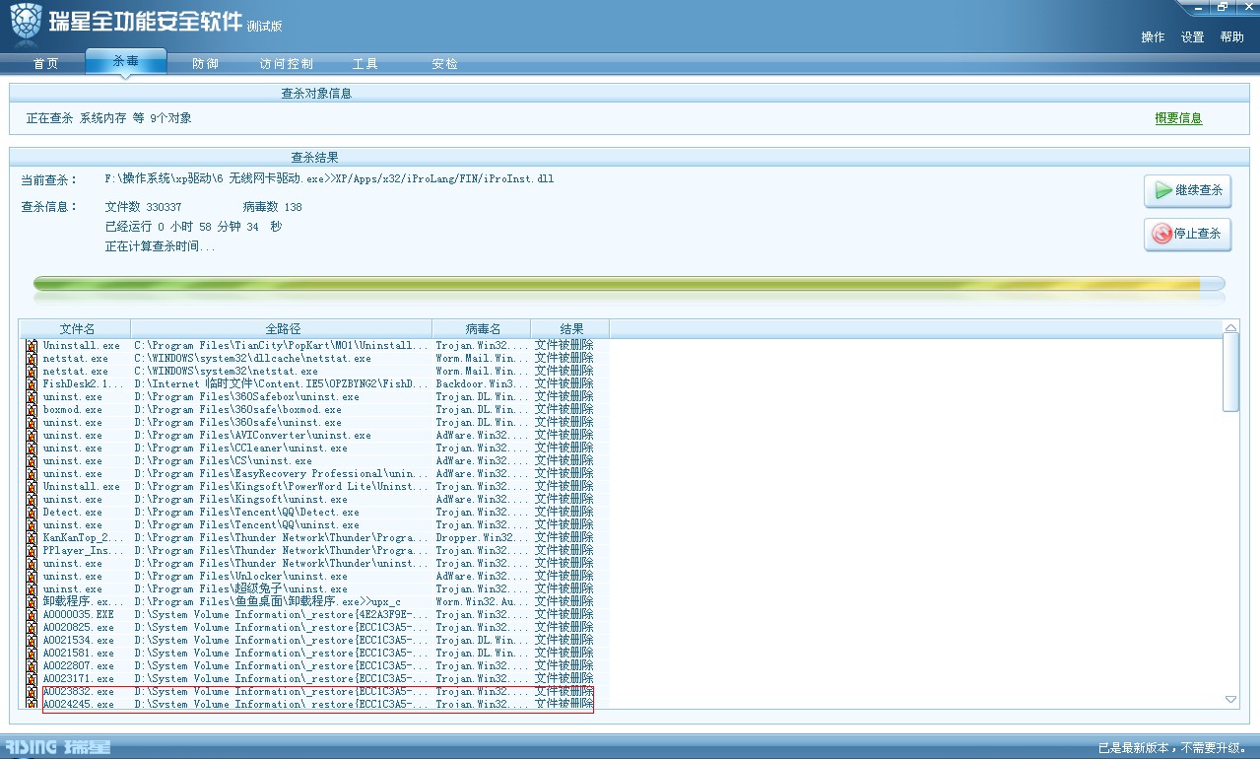Click the 已是最新版本 status bar message
Screen dimensions: 1260x759
coord(1173,748)
